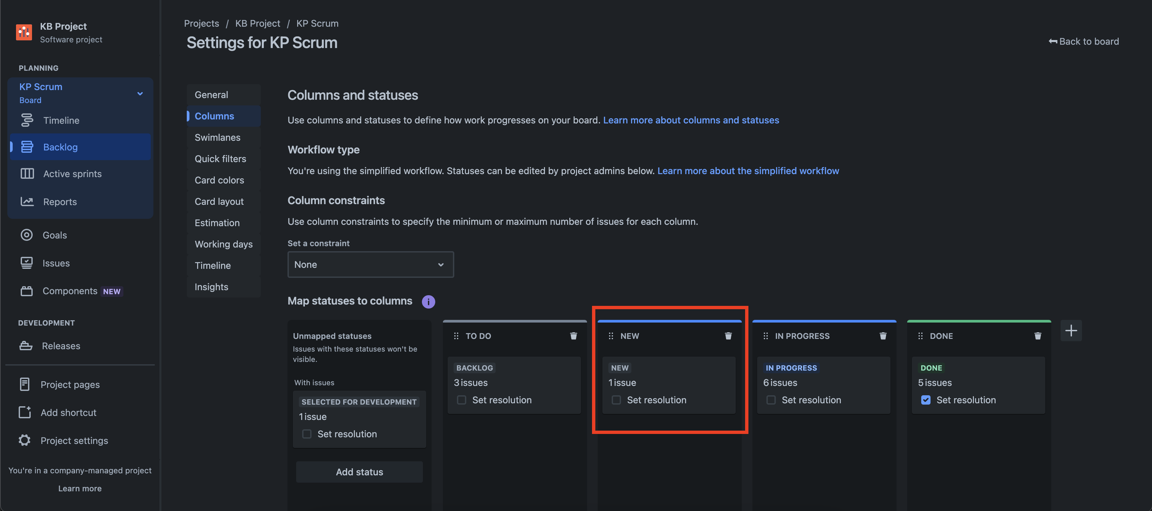Image resolution: width=1152 pixels, height=511 pixels.
Task: Open Project settings gear in sidebar
Action: [x=25, y=440]
